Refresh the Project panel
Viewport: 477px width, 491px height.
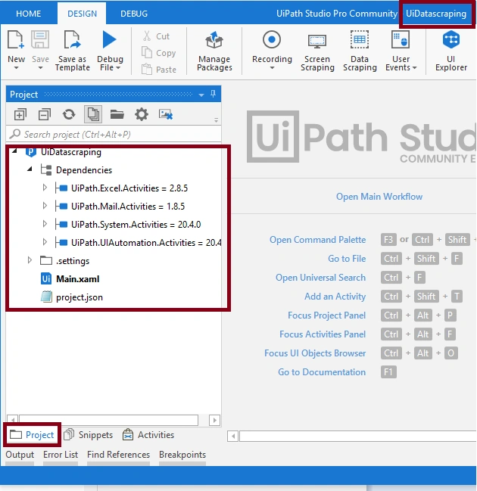coord(69,114)
